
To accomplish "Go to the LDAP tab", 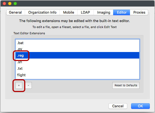I will (85, 12).
